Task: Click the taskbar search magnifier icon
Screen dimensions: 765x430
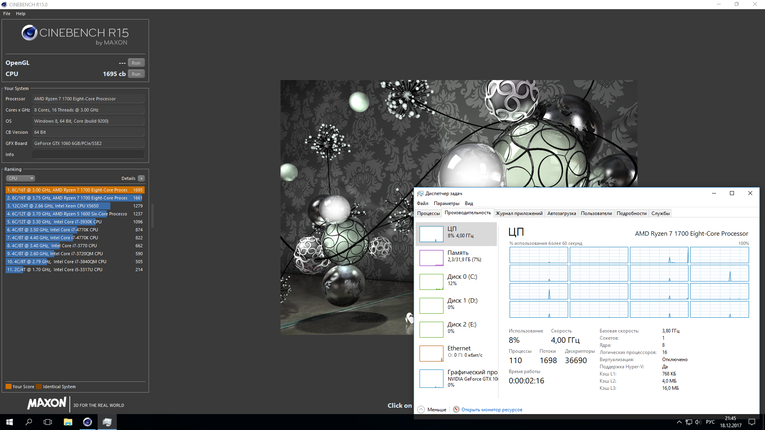Action: [x=29, y=422]
